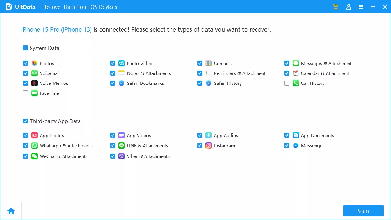Collapse the System Data section
391x220 pixels.
25,48
